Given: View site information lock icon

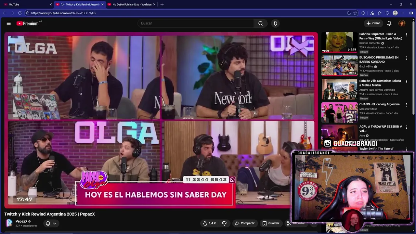Looking at the screenshot, I should (x=28, y=13).
